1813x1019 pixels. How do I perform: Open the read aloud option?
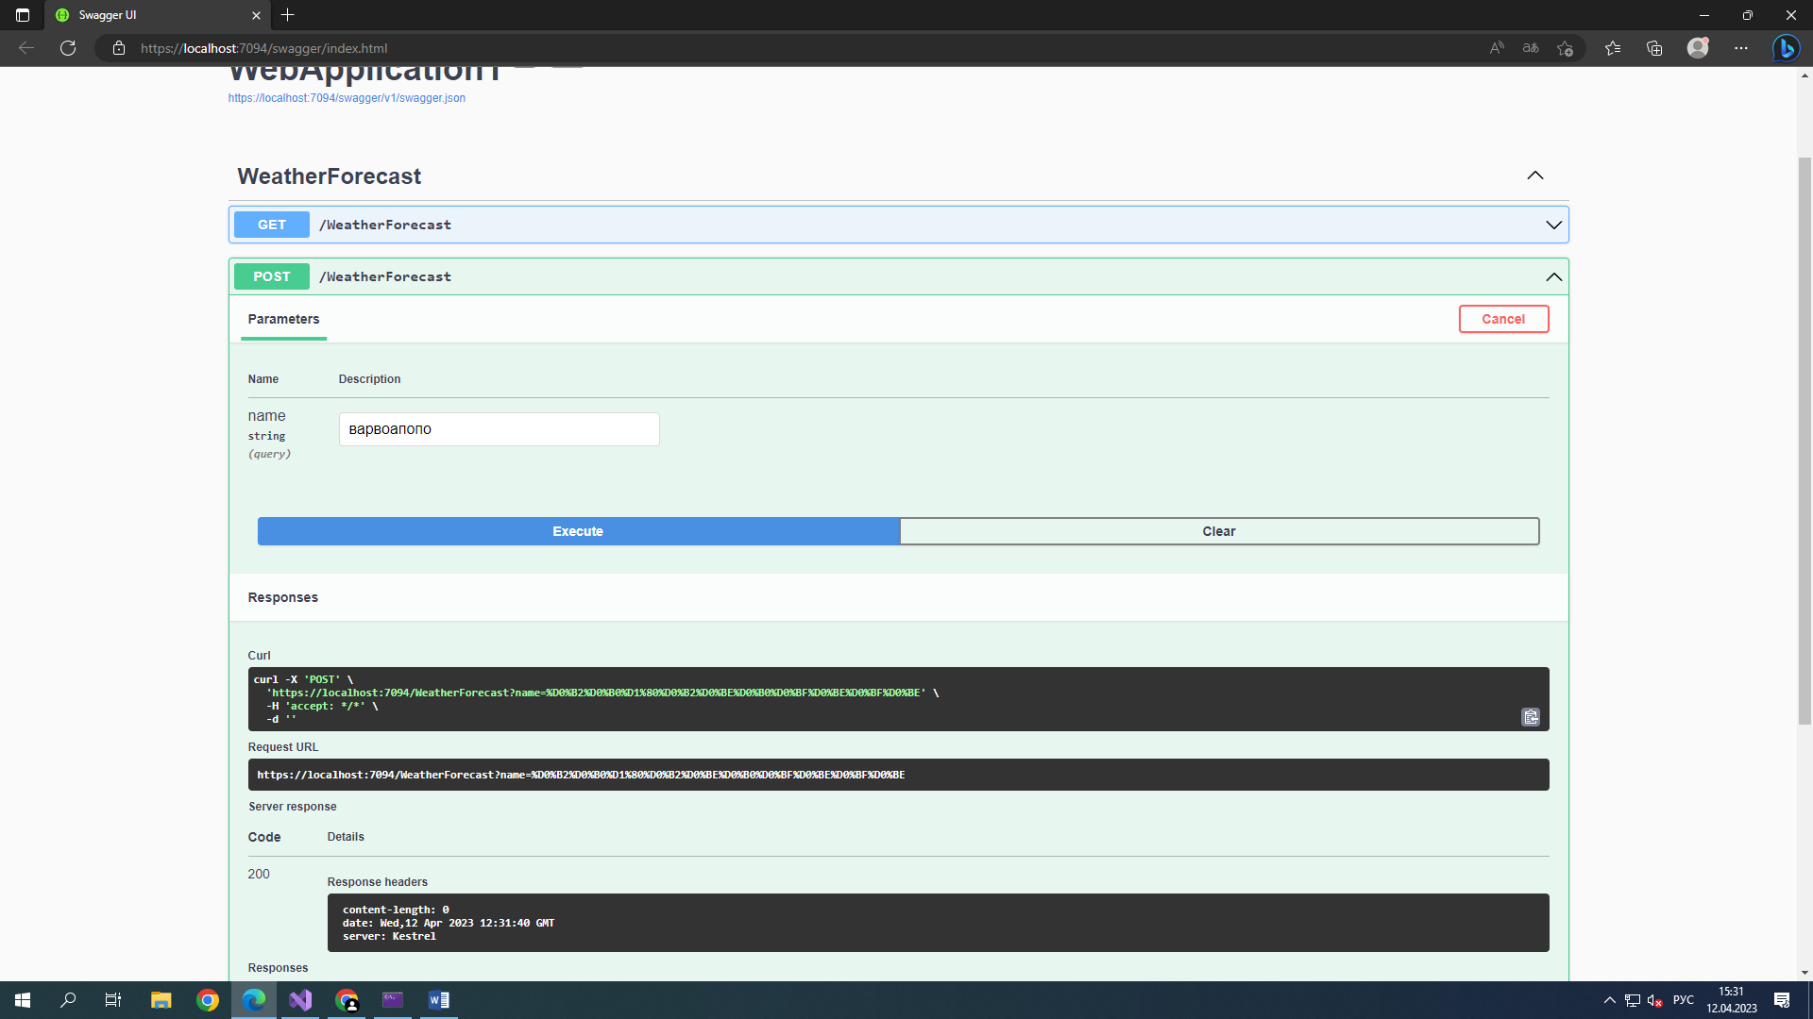[x=1497, y=48]
